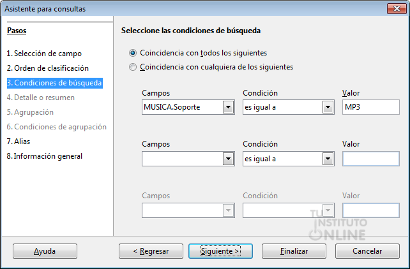
Task: Go to step 1 Selección de campo
Action: pos(44,54)
